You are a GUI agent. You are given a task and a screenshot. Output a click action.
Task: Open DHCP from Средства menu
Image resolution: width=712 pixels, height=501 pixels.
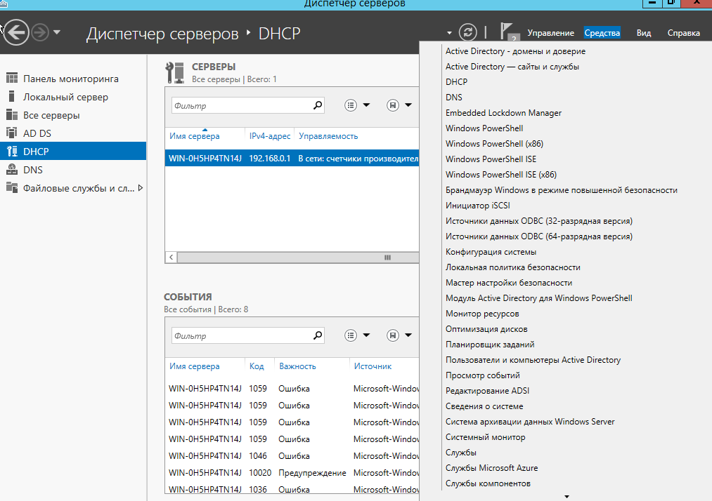pyautogui.click(x=456, y=82)
